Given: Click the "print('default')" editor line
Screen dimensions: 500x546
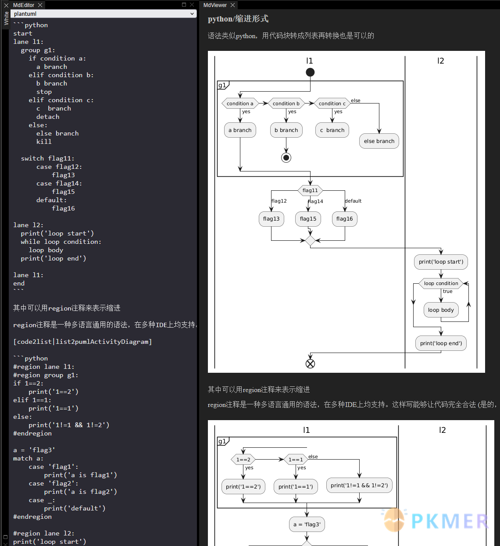Looking at the screenshot, I should tap(75, 508).
